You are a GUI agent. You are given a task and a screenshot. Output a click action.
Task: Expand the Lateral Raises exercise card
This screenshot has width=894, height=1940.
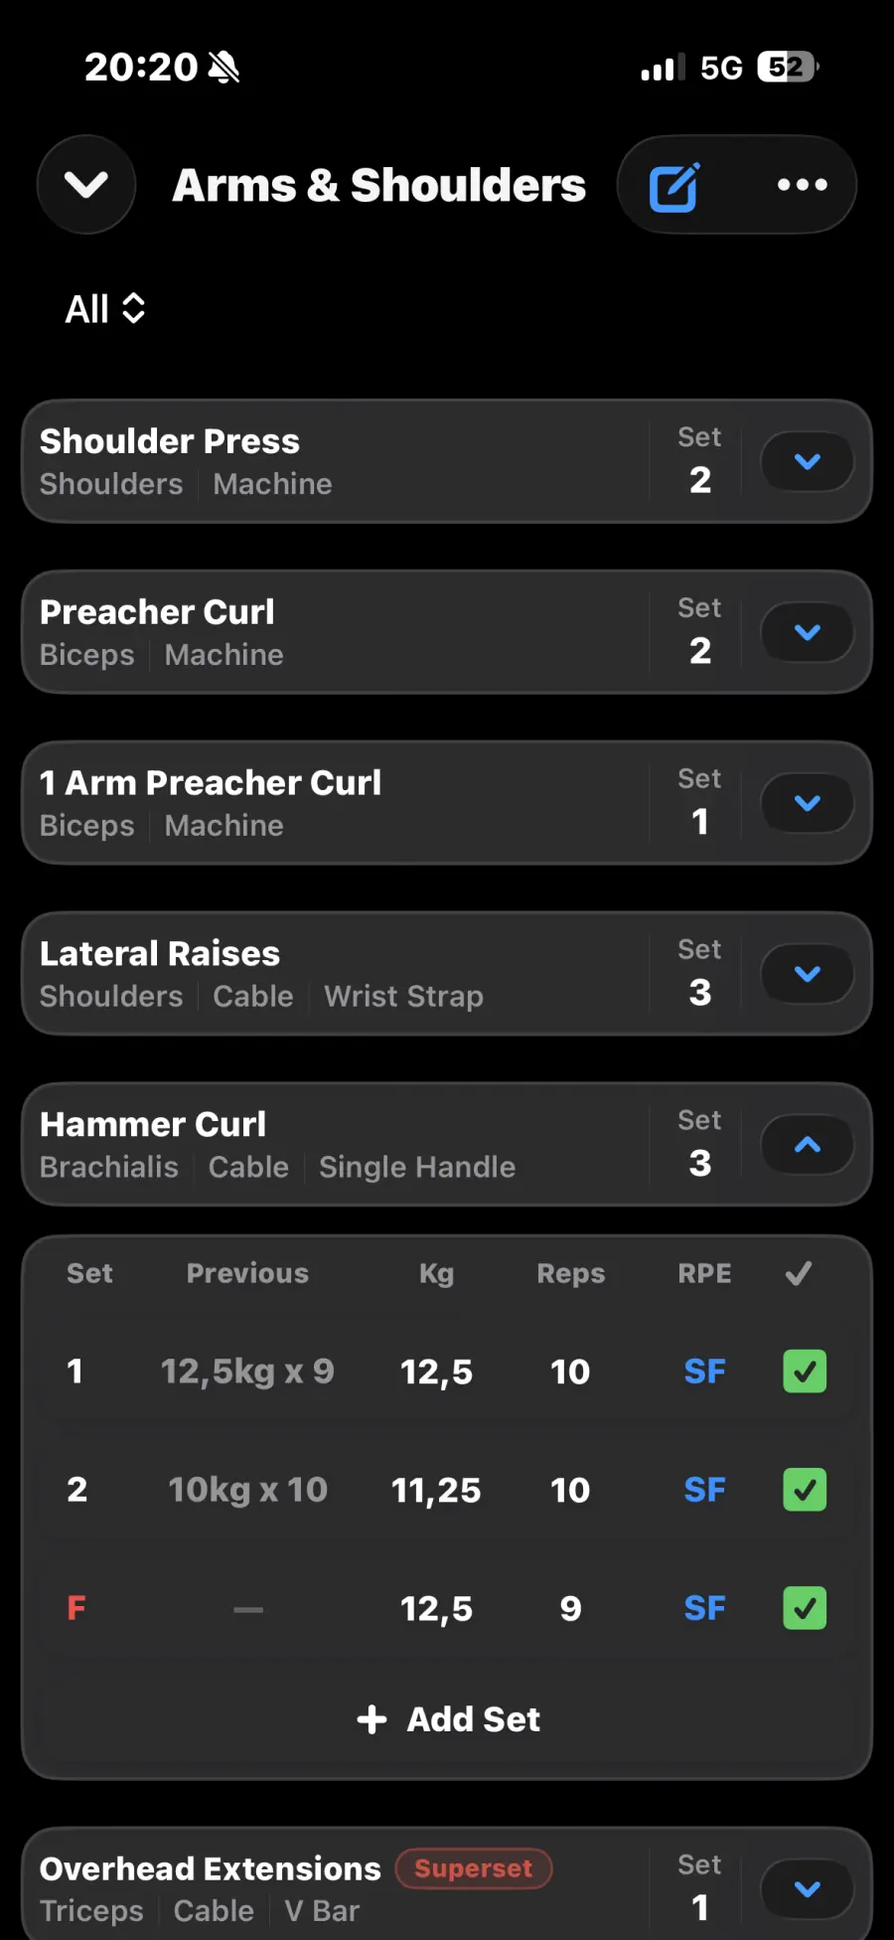807,974
